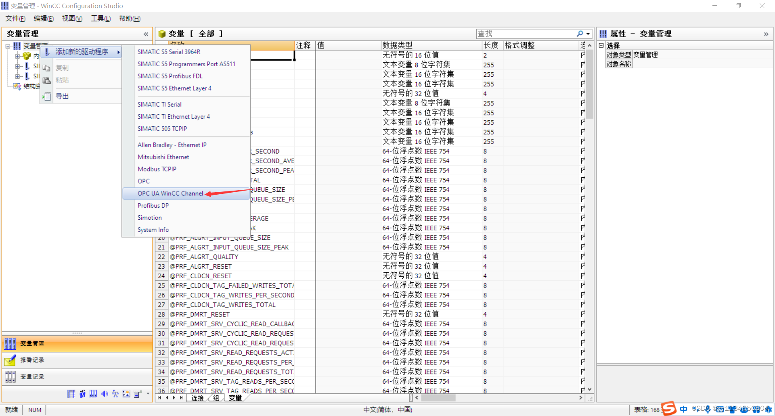
Task: Sort by the 数据类型 column header
Action: coord(431,45)
